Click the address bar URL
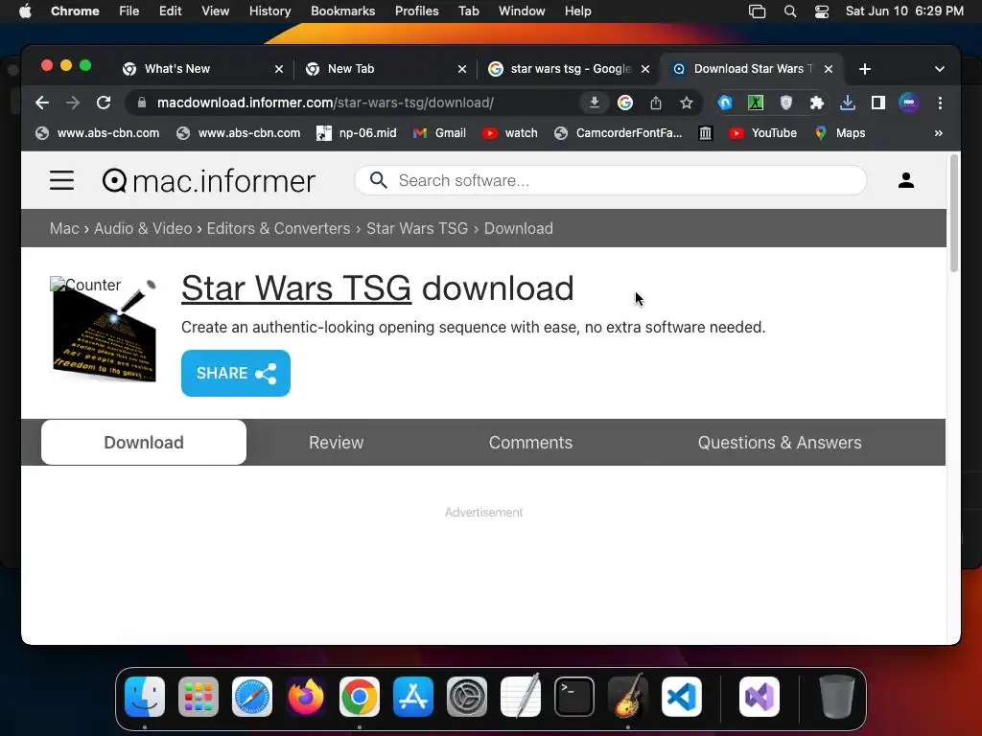Viewport: 982px width, 736px height. [325, 103]
